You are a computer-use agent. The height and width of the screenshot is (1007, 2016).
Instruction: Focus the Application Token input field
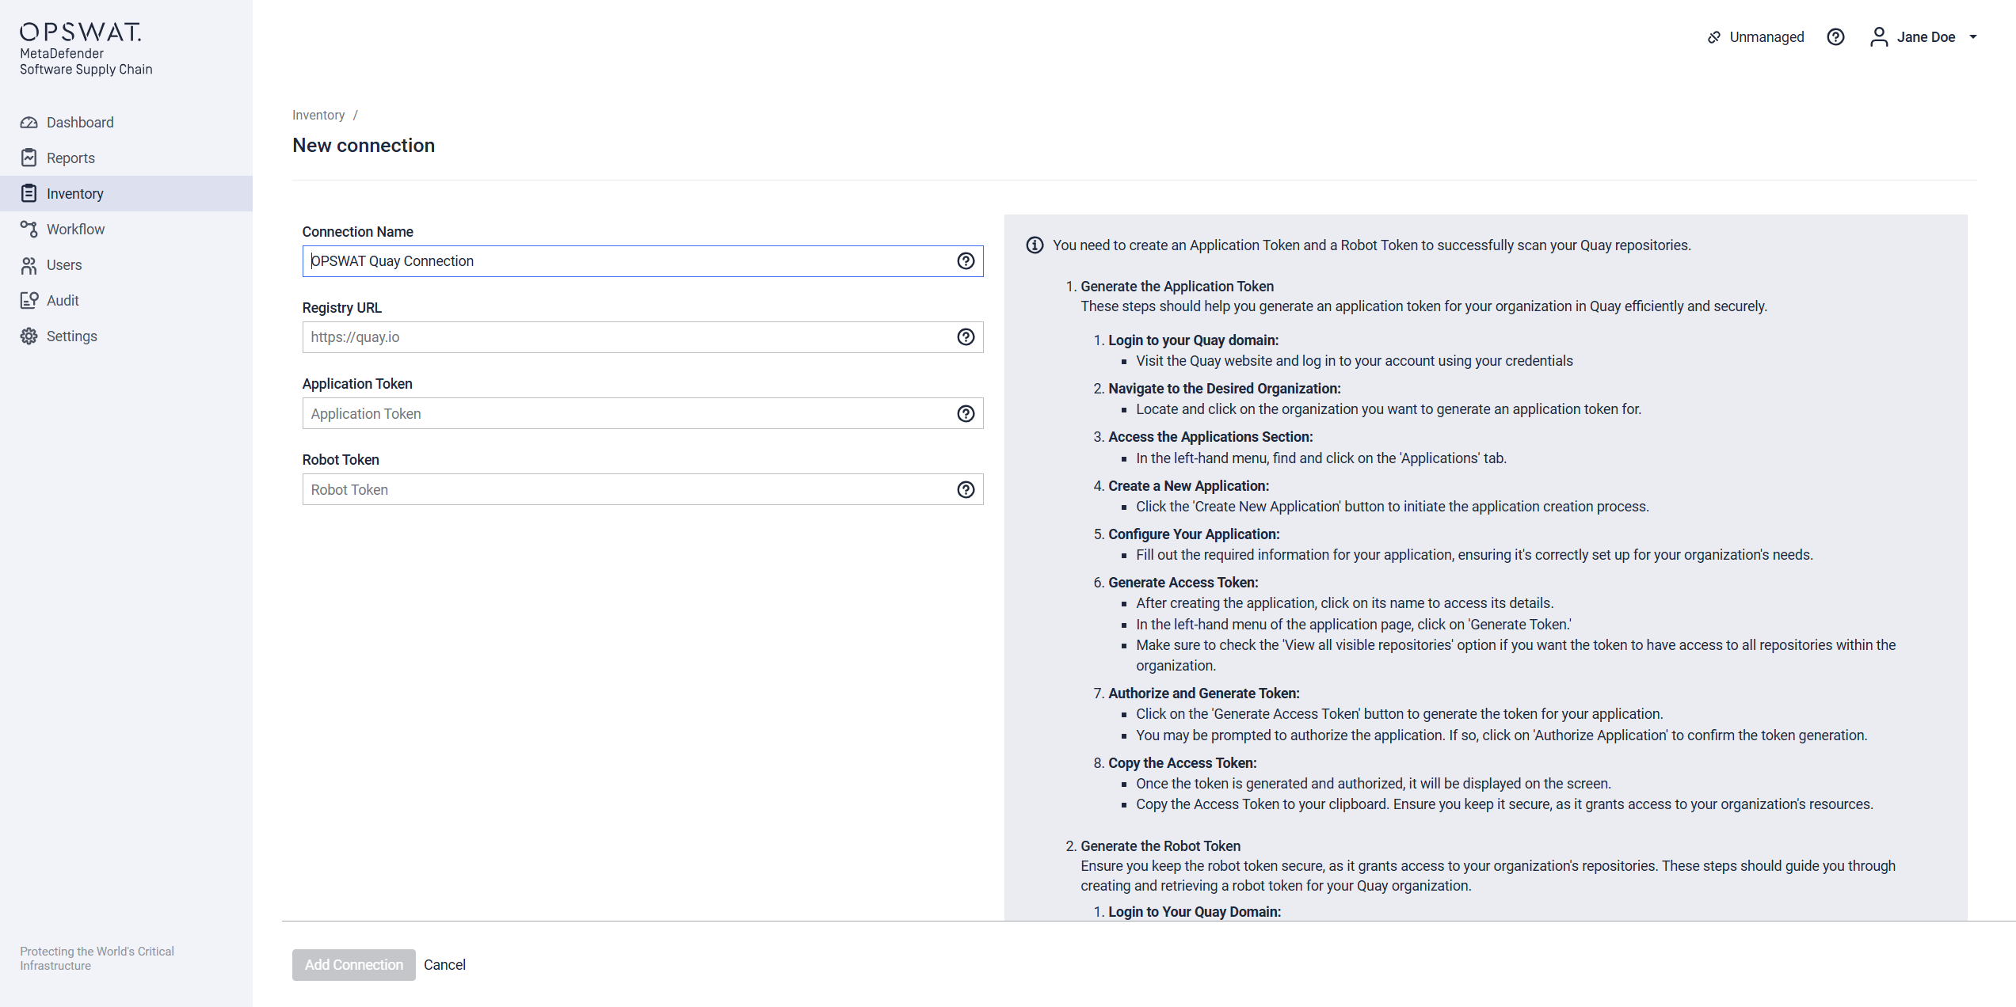click(x=643, y=414)
